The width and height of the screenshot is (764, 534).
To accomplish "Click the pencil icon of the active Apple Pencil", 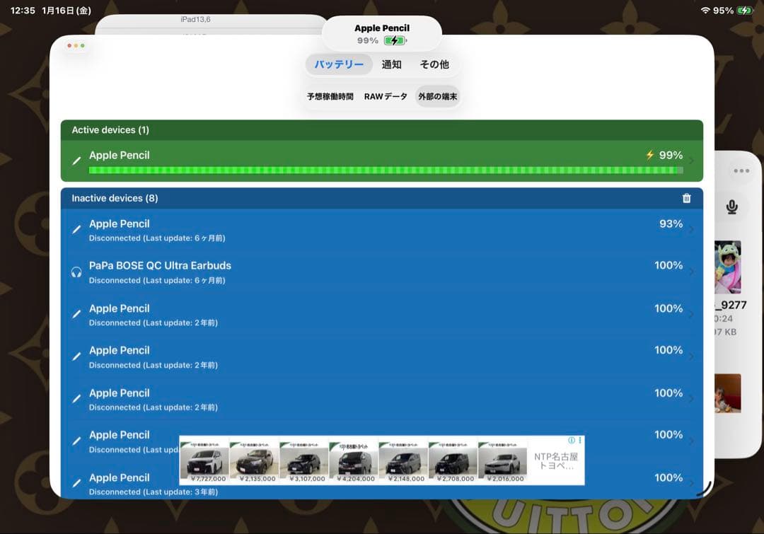I will pyautogui.click(x=77, y=161).
